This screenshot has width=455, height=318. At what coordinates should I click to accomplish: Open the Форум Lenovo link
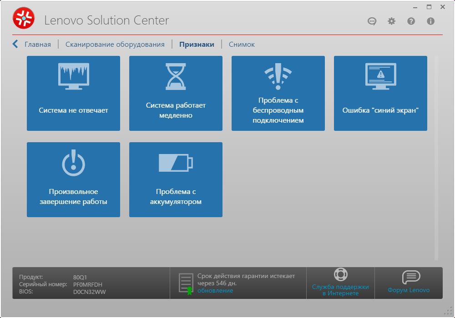[x=409, y=290]
